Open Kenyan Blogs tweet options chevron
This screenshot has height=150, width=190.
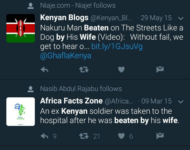pos(181,19)
